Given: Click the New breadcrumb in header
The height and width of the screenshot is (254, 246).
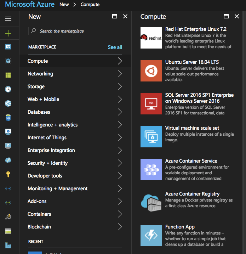Looking at the screenshot, I should point(64,5).
